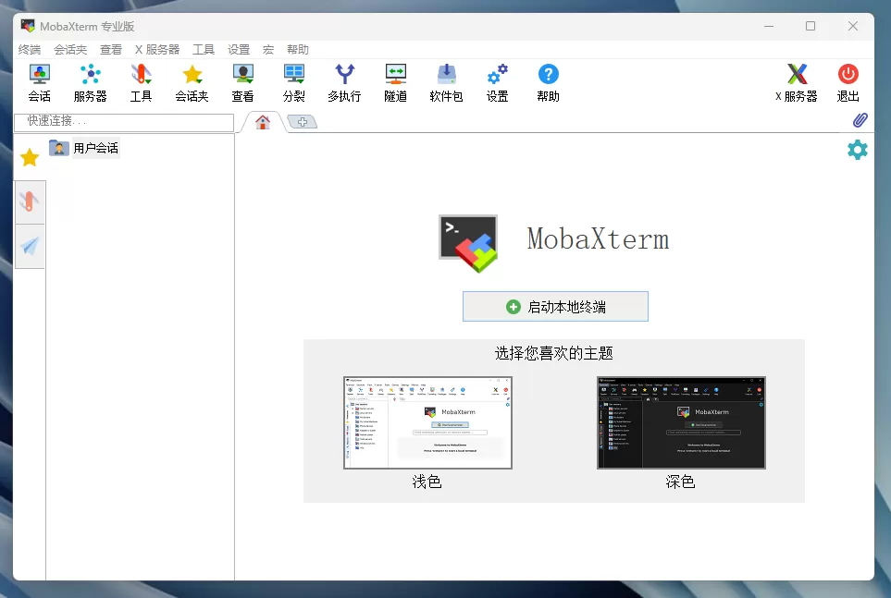Close the MobaXterm window
This screenshot has width=891, height=598.
(853, 26)
